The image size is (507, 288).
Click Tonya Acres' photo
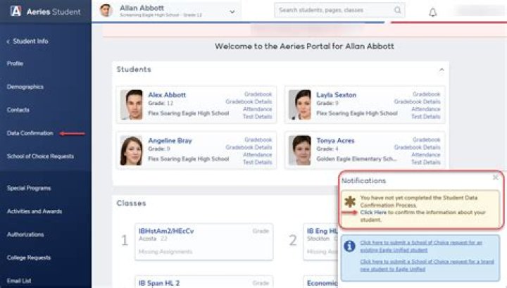pos(300,150)
